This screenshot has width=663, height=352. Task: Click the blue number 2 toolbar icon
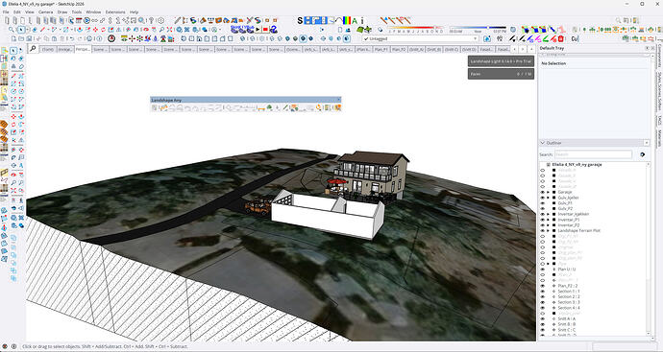click(x=274, y=29)
